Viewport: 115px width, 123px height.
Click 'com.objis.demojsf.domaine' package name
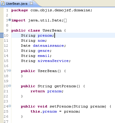pos(60,10)
